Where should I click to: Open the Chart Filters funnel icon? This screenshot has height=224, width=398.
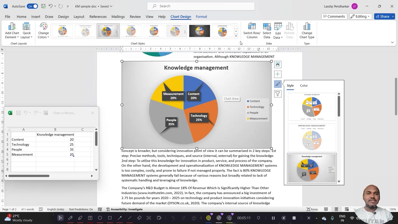[277, 94]
